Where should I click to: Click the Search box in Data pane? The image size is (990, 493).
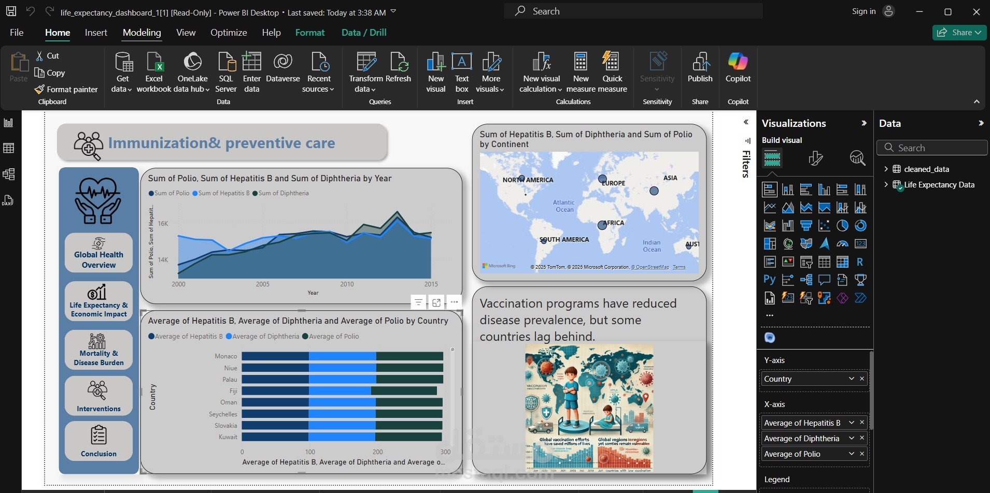click(932, 148)
